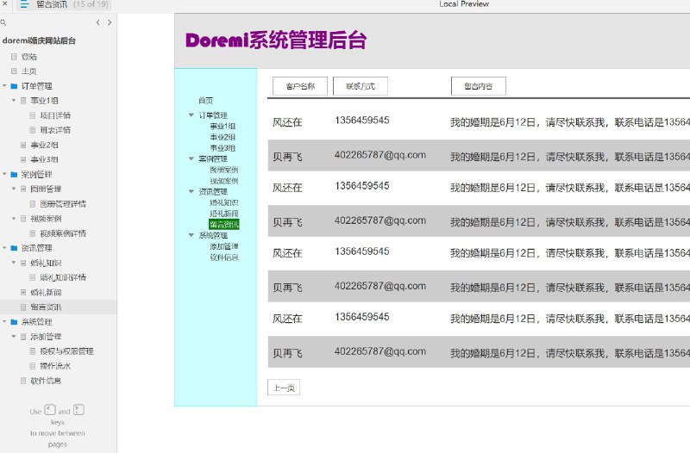Screen dimensions: 690x453
Task: Open 软件信息 page in sitemap sidebar
Action: 46,381
